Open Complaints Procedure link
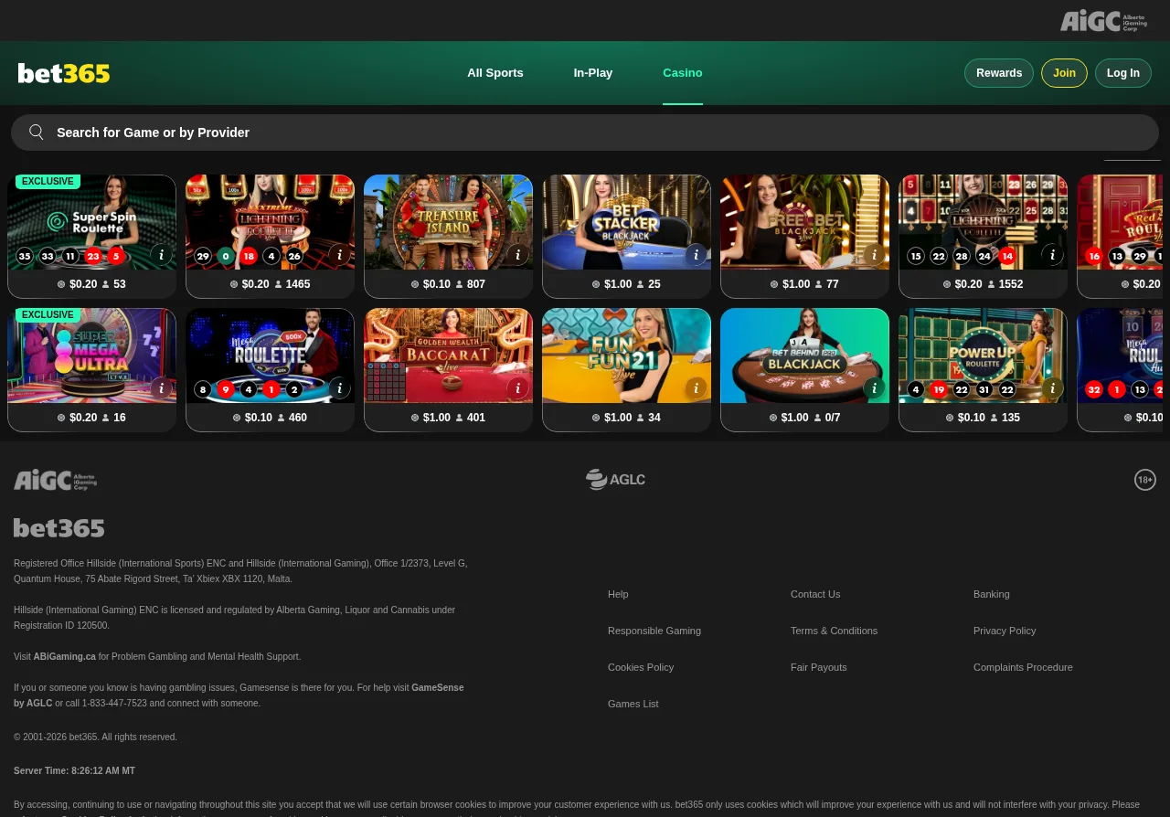This screenshot has height=817, width=1170. point(1023,667)
